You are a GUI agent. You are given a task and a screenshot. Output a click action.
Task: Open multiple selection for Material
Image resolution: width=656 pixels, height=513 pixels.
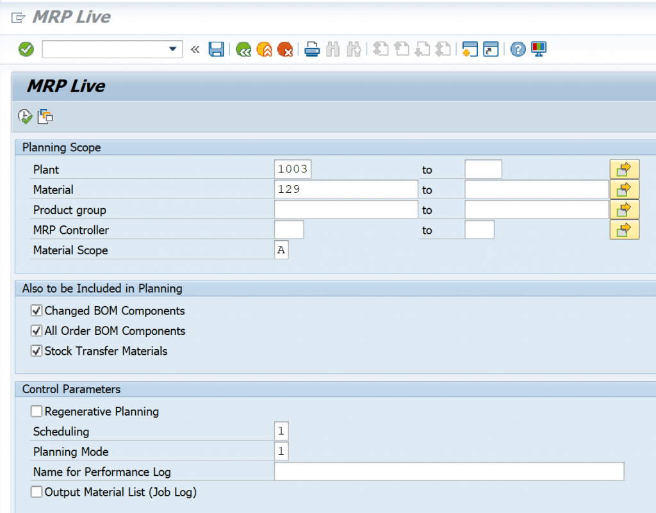click(x=624, y=190)
